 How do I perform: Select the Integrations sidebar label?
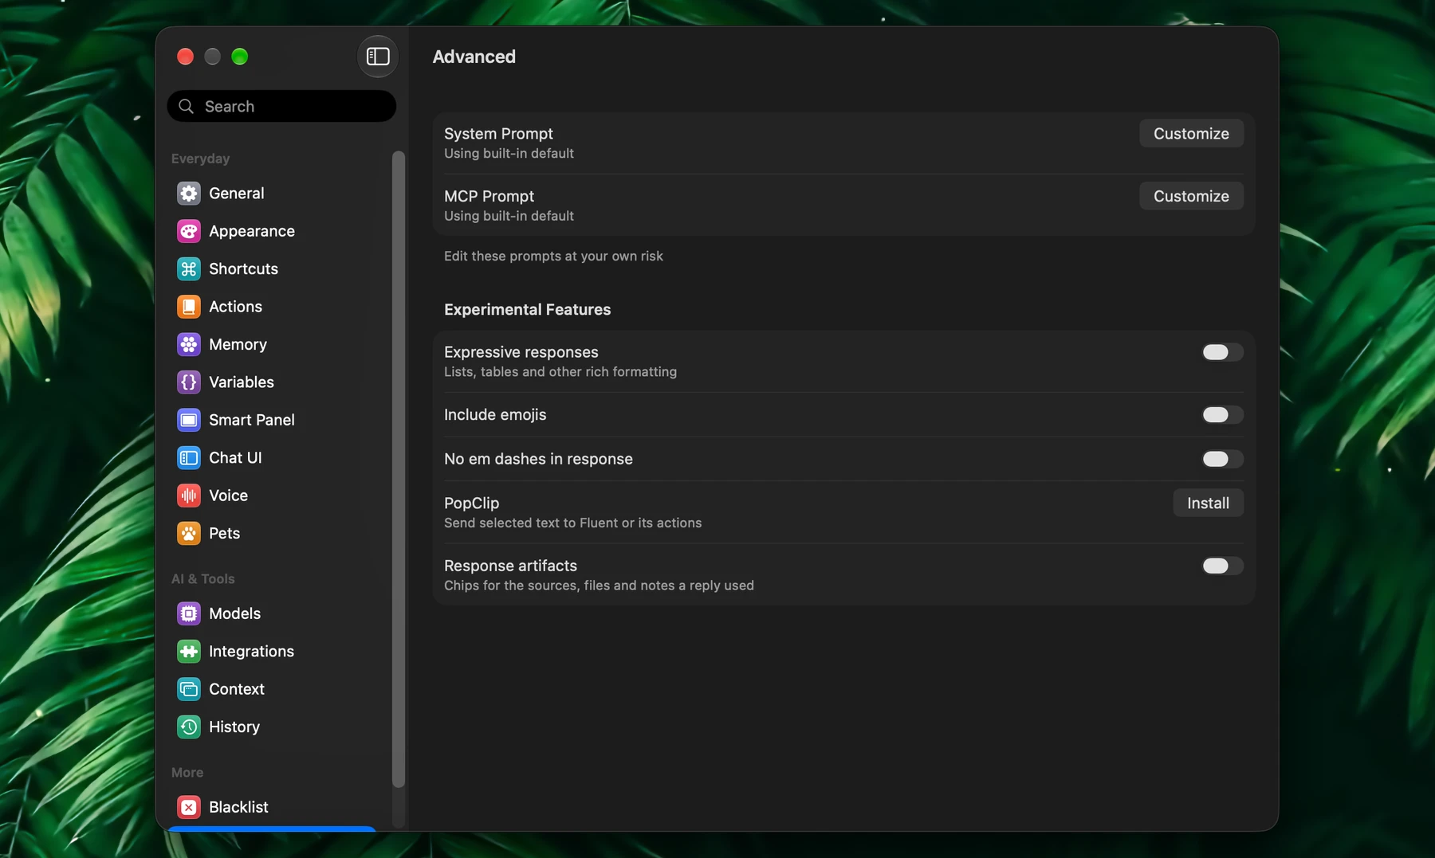coord(251,652)
